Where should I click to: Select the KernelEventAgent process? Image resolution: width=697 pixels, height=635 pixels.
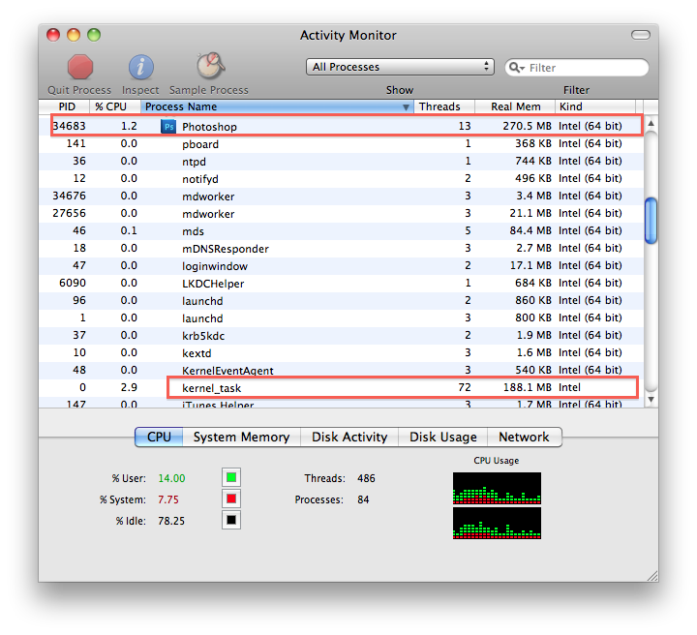coord(341,370)
